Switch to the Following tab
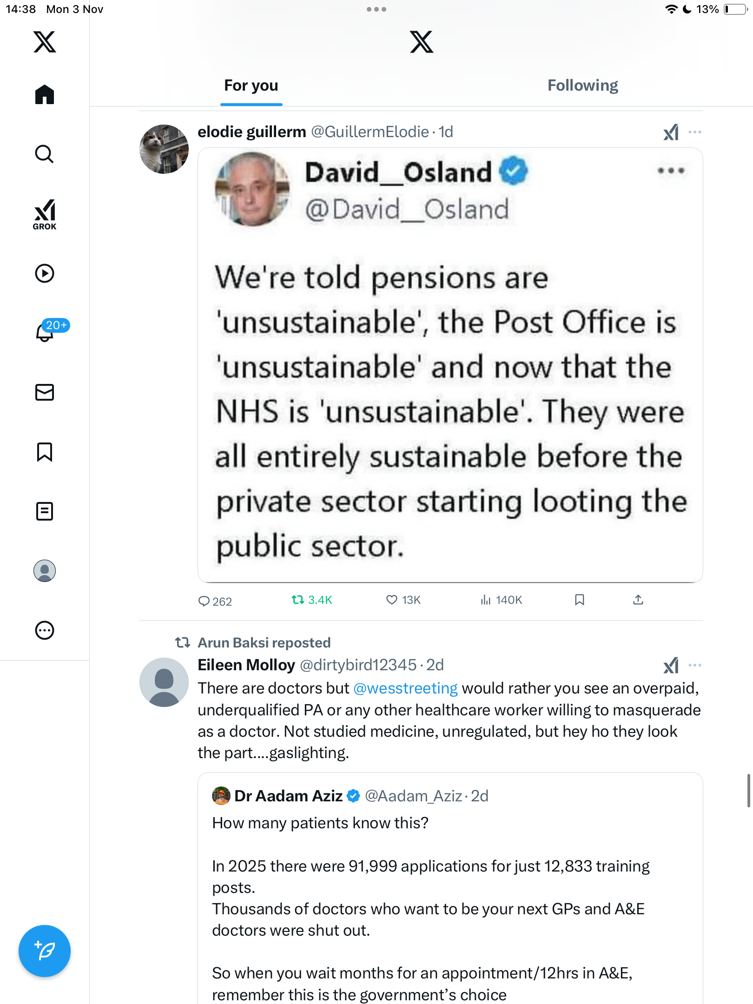Image resolution: width=753 pixels, height=1004 pixels. coord(582,86)
